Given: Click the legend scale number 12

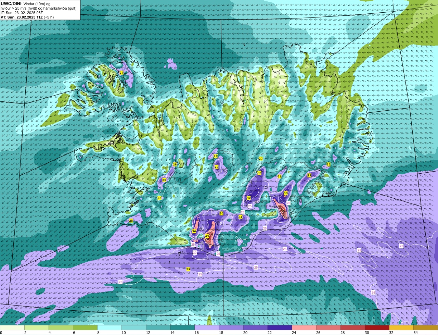Looking at the screenshot, I should coord(148,333).
